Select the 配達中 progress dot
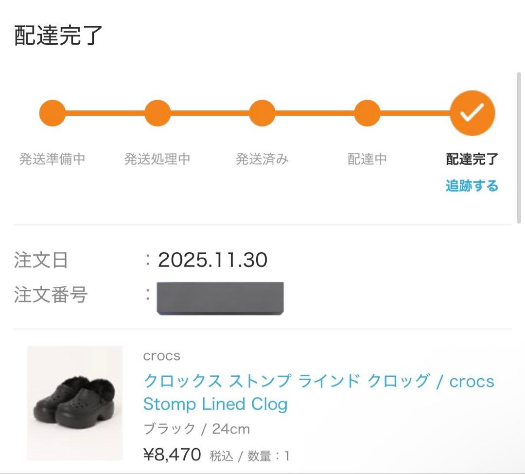Image resolution: width=525 pixels, height=474 pixels. coord(367,112)
